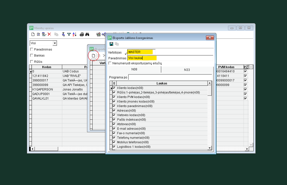The width and height of the screenshot is (287, 185).
Task: Switch to the N08 tab
Action: click(x=134, y=69)
